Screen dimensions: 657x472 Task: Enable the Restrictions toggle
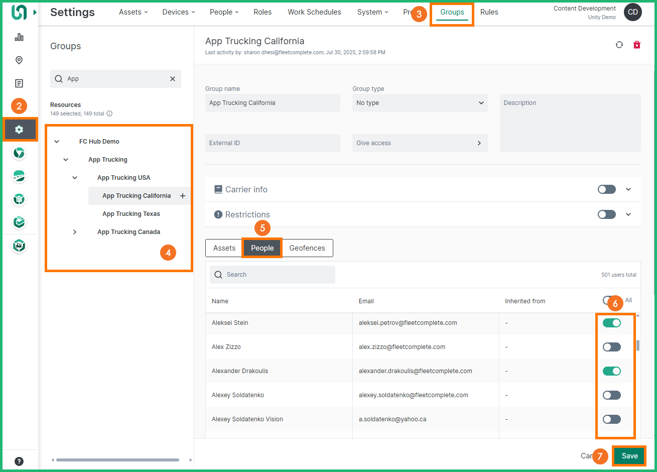[606, 214]
